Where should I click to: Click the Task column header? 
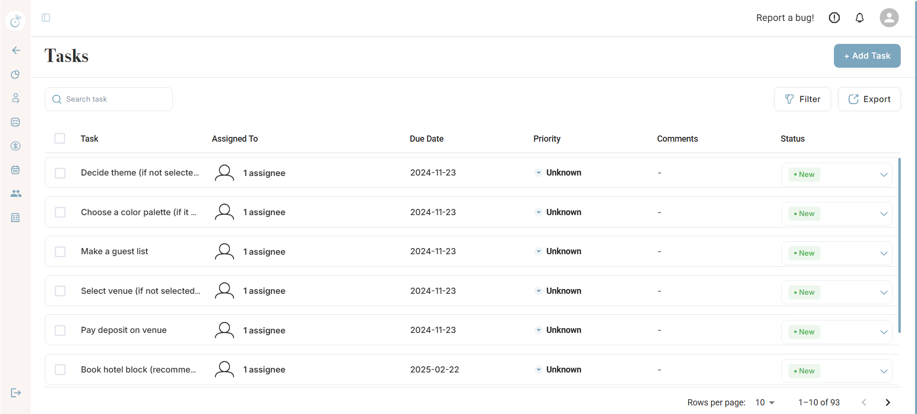pyautogui.click(x=89, y=139)
